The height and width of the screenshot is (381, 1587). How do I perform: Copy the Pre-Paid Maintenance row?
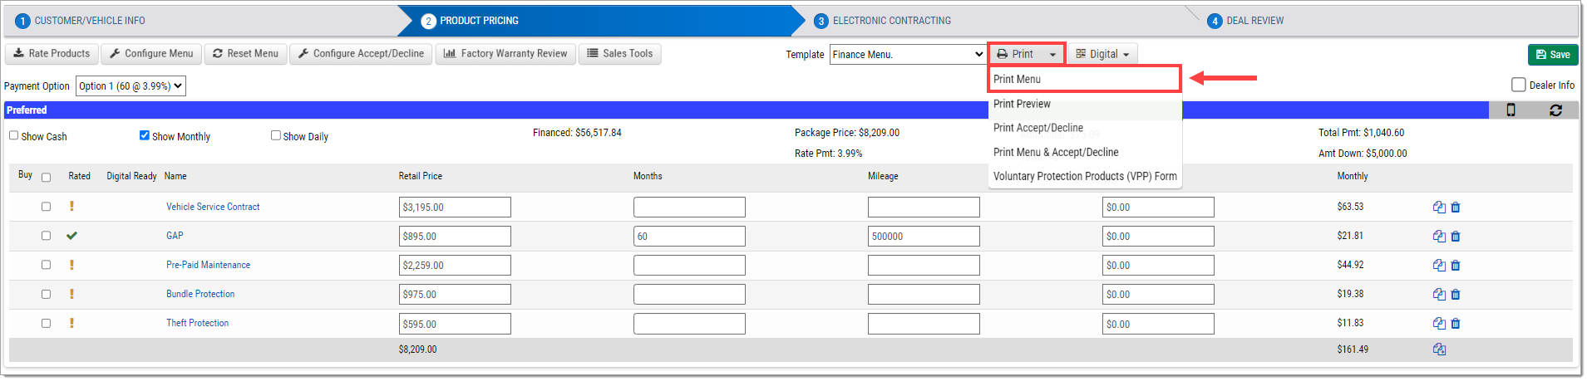point(1439,266)
